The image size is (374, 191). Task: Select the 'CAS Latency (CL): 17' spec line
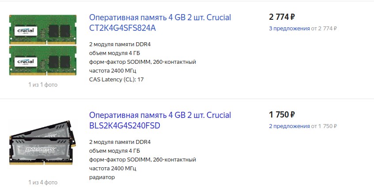tap(117, 80)
